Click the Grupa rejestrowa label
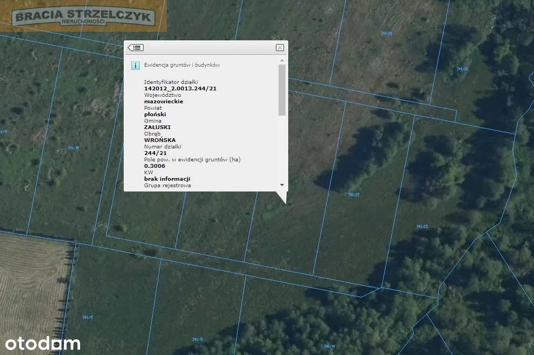Screen dimensions: 534x355 [167, 185]
